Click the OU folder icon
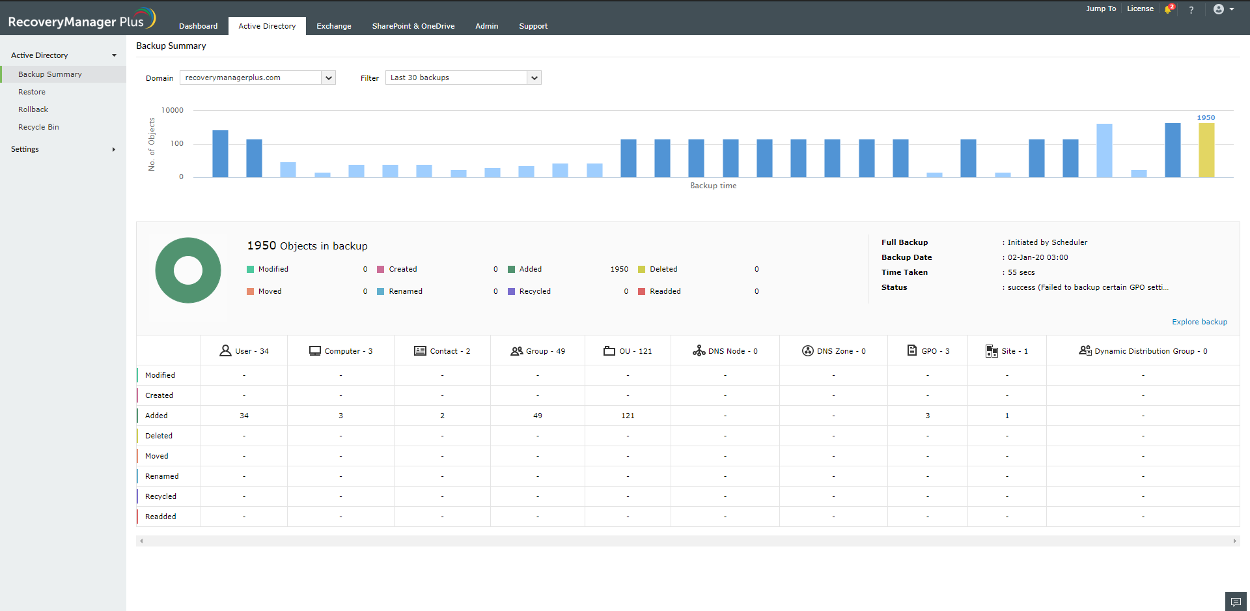This screenshot has width=1250, height=611. (x=609, y=351)
